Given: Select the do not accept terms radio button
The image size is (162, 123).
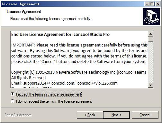Looking at the screenshot, I should click(13, 101).
